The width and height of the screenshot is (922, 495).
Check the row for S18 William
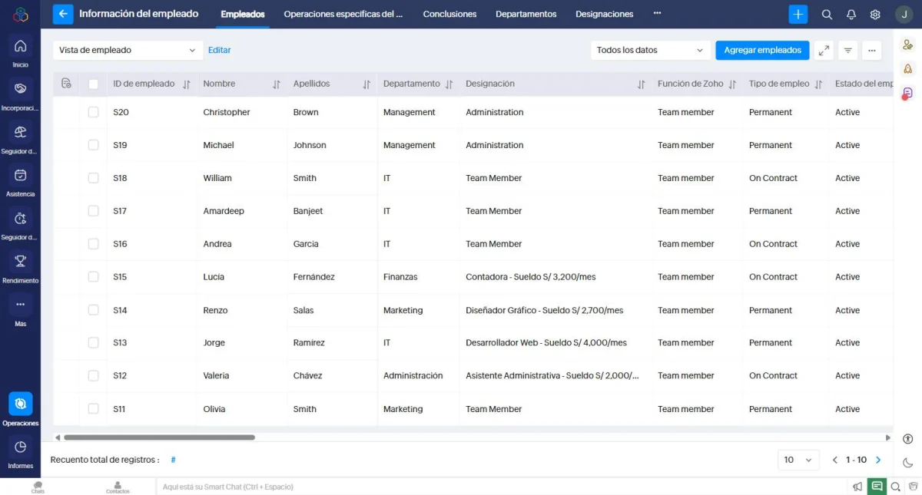93,178
